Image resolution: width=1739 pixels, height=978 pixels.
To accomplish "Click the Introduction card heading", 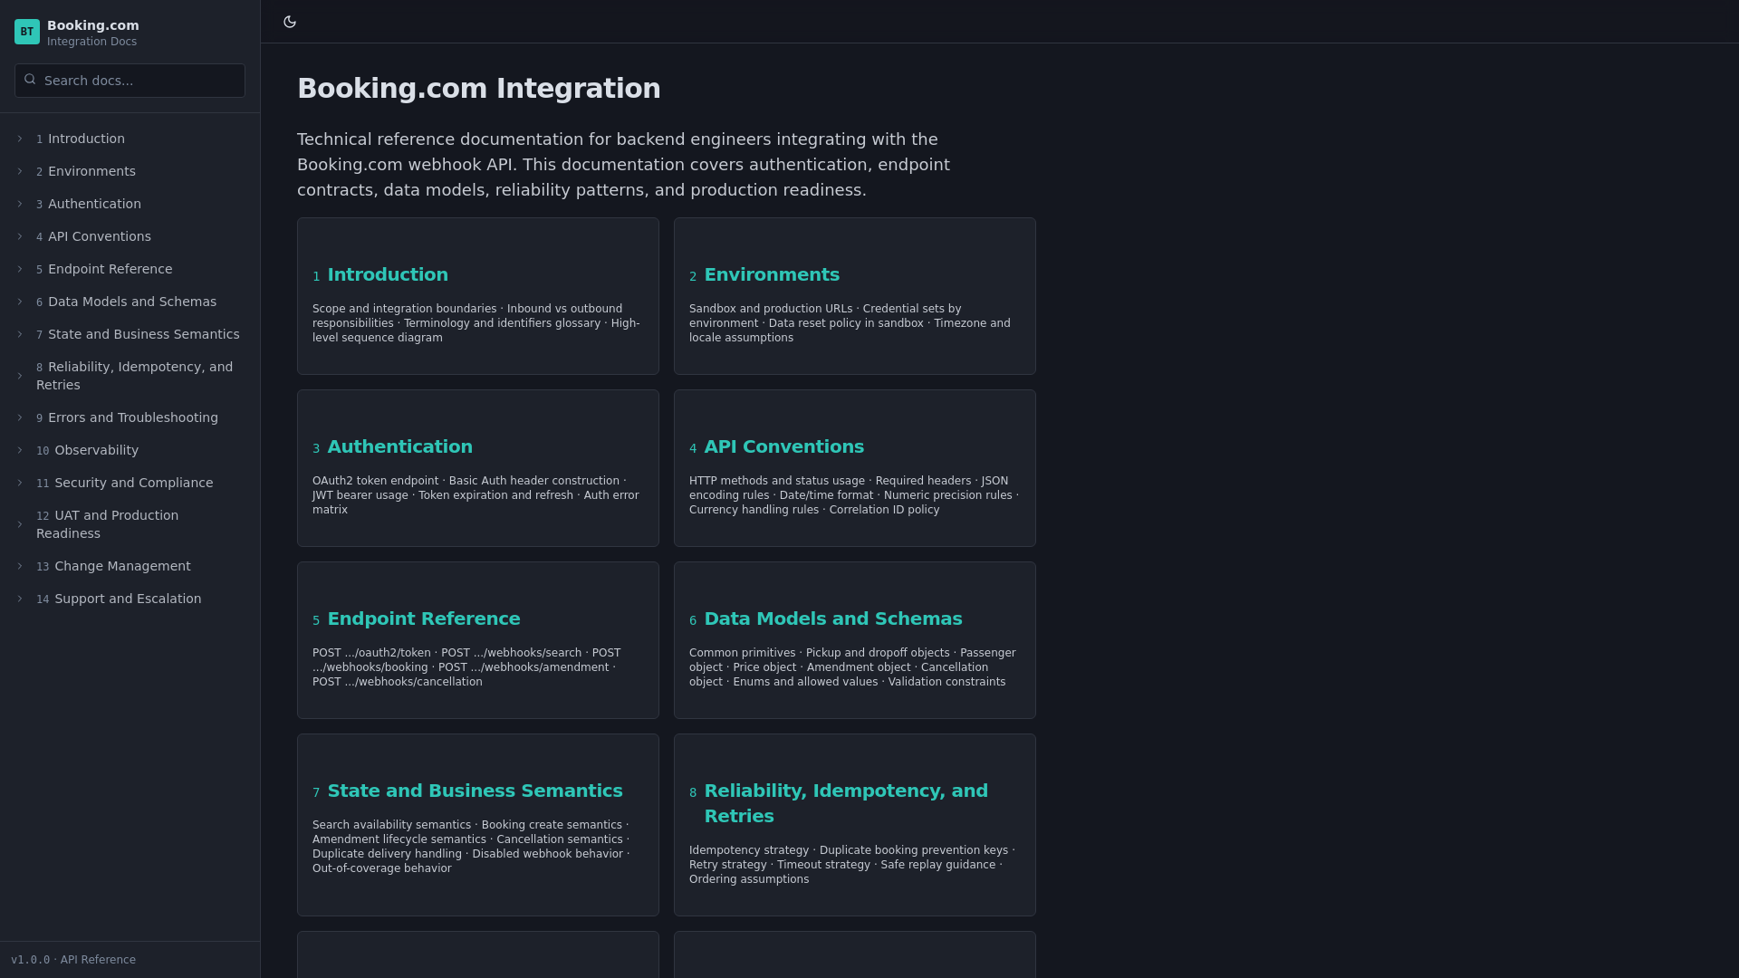I will pos(388,274).
